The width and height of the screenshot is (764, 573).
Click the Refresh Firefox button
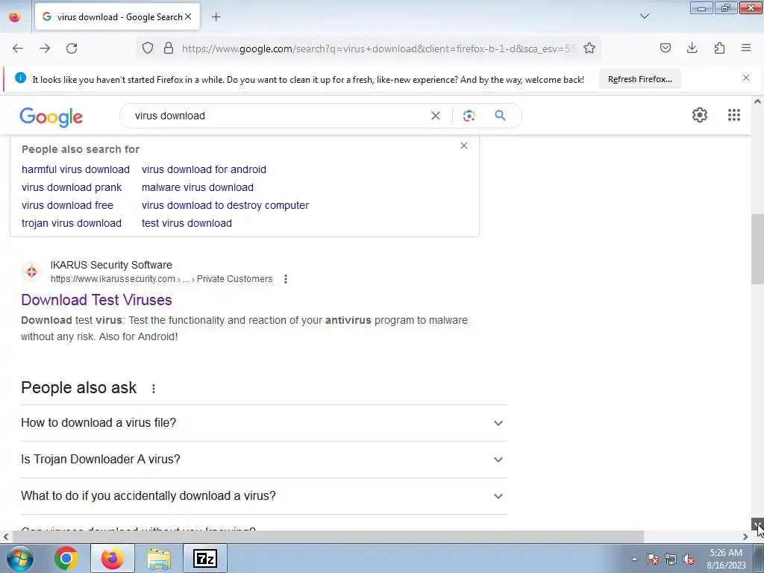639,79
